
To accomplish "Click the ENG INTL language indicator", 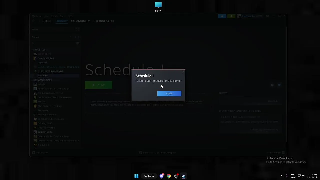I will point(293,176).
